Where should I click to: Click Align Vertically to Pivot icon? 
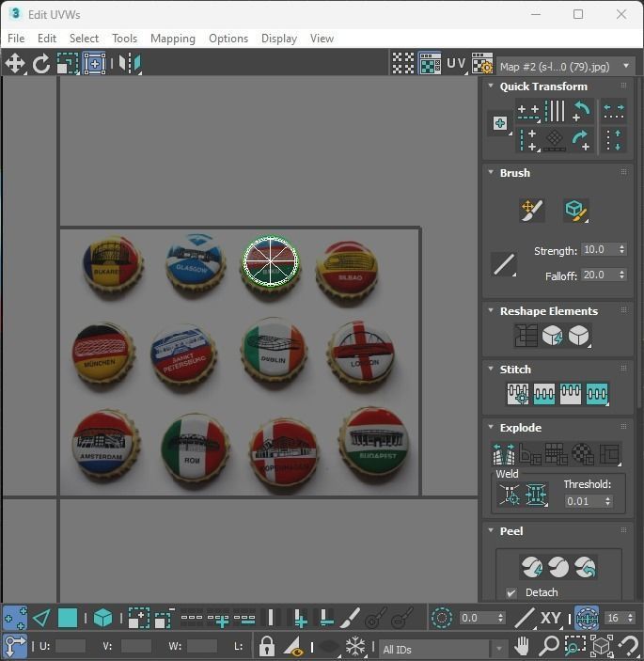pos(528,140)
